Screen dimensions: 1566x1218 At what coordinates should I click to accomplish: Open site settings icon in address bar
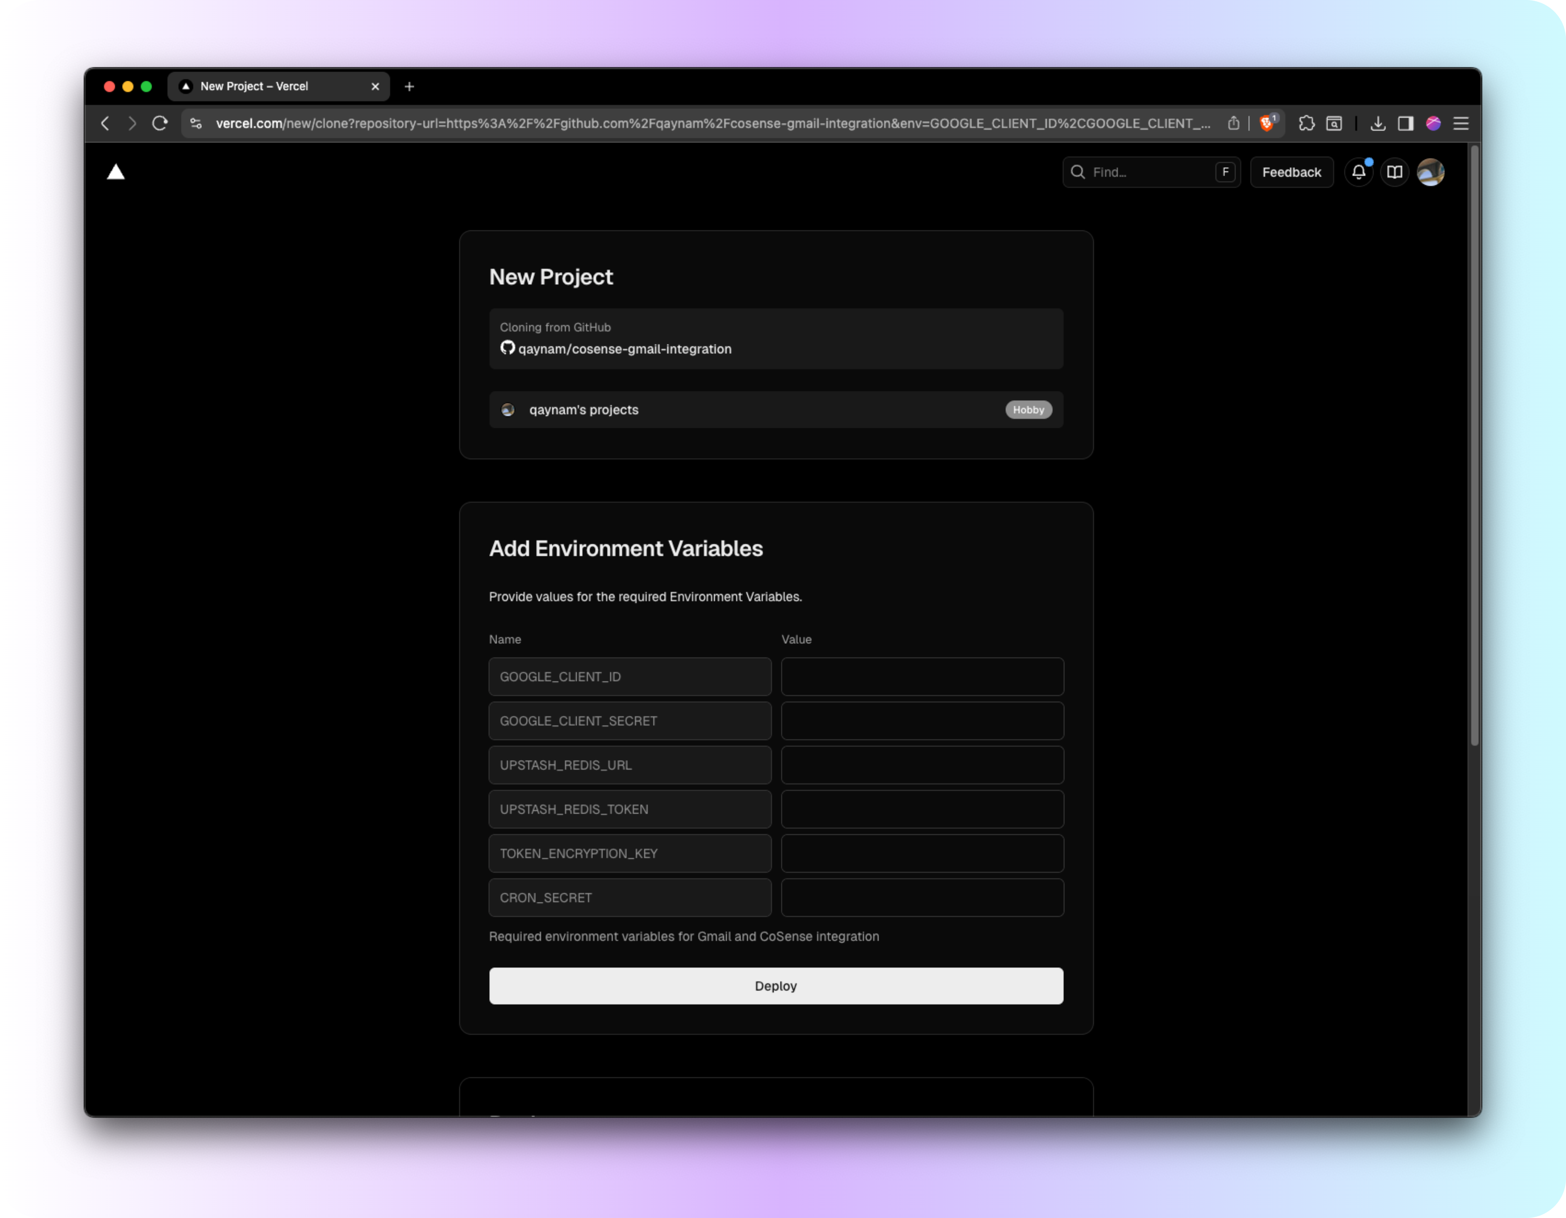click(196, 123)
